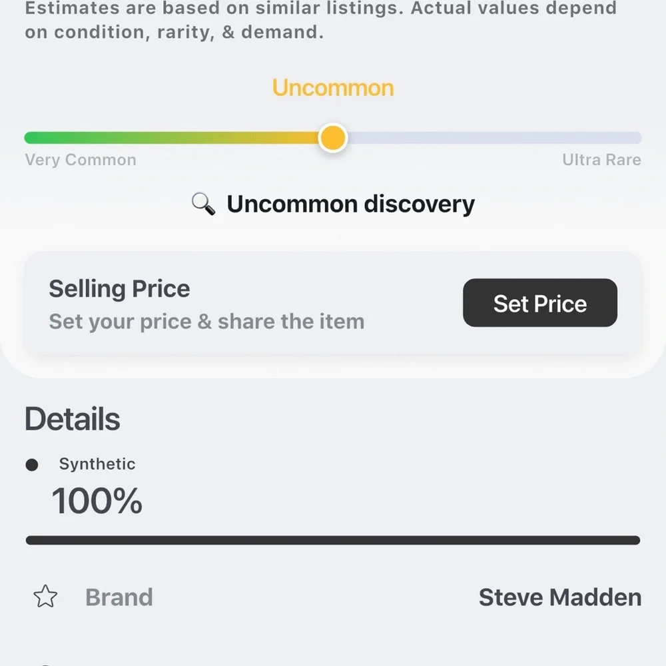This screenshot has width=666, height=666.
Task: Tap the Very Common scale label
Action: coord(81,160)
